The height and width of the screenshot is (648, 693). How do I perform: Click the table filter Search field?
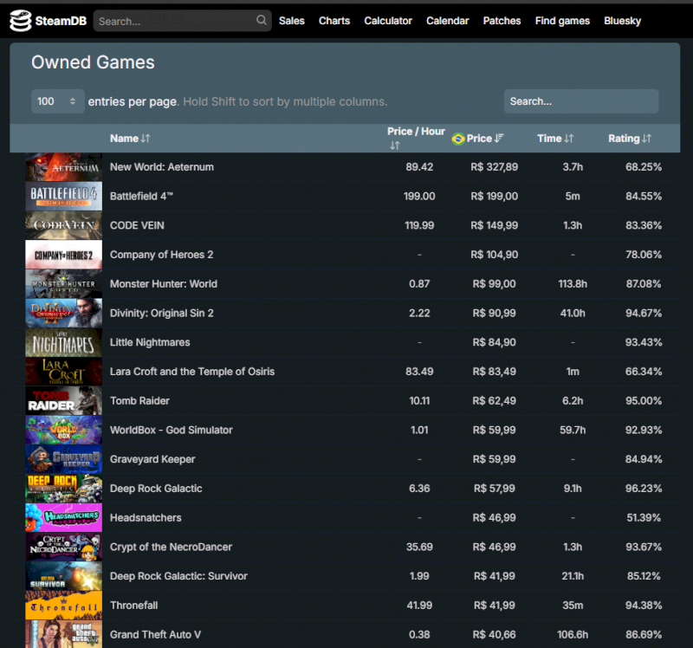point(580,101)
